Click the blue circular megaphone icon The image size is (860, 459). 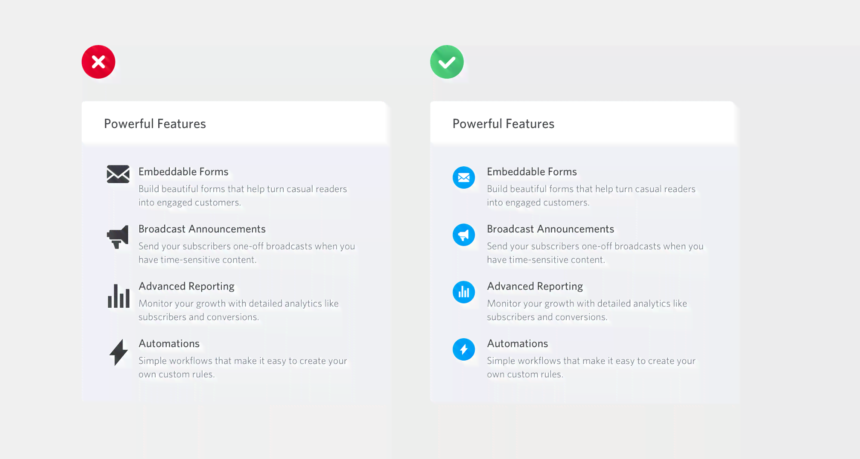coord(464,235)
